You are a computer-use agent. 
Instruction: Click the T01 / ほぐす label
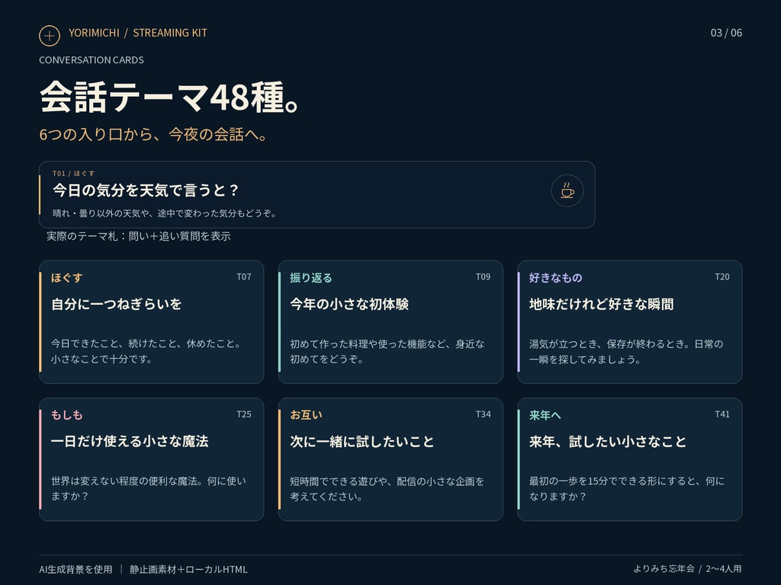[x=74, y=173]
